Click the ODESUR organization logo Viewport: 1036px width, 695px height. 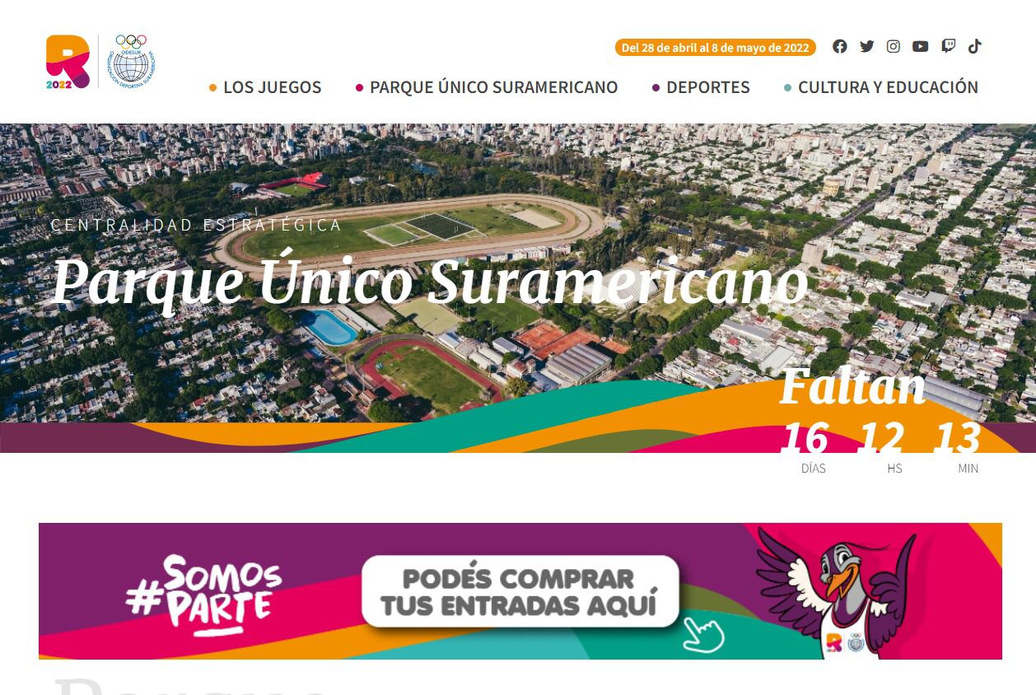130,60
